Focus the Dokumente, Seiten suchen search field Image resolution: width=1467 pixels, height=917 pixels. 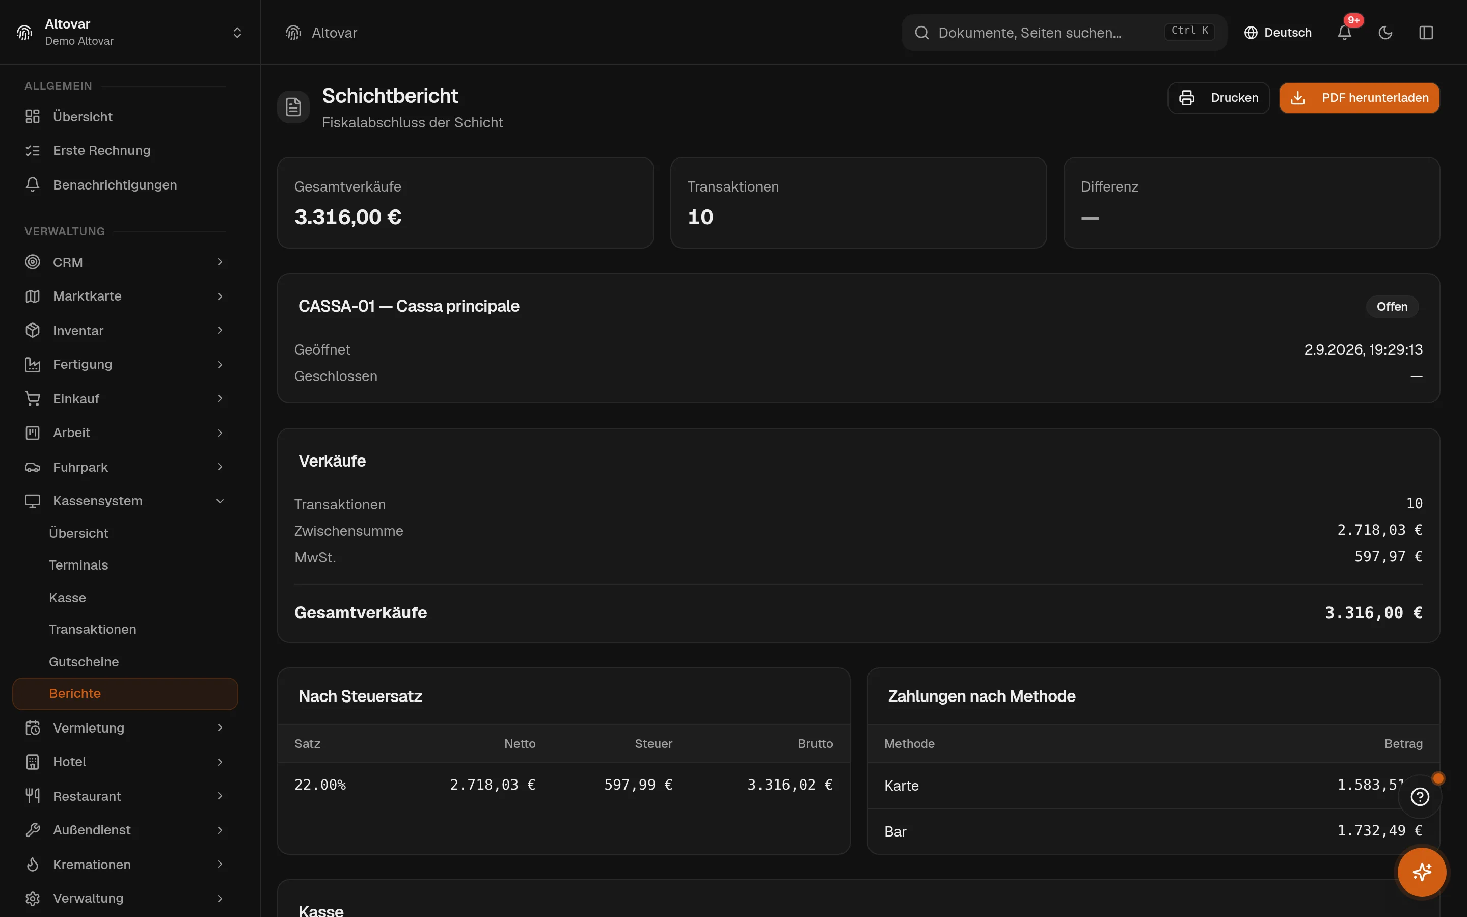(x=1064, y=33)
